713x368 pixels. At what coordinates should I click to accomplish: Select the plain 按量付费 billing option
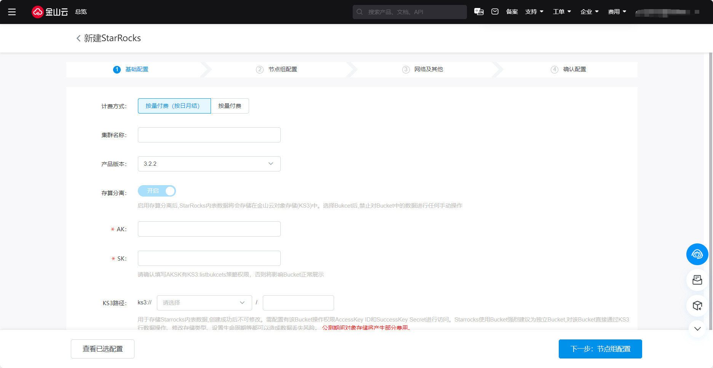tap(230, 106)
